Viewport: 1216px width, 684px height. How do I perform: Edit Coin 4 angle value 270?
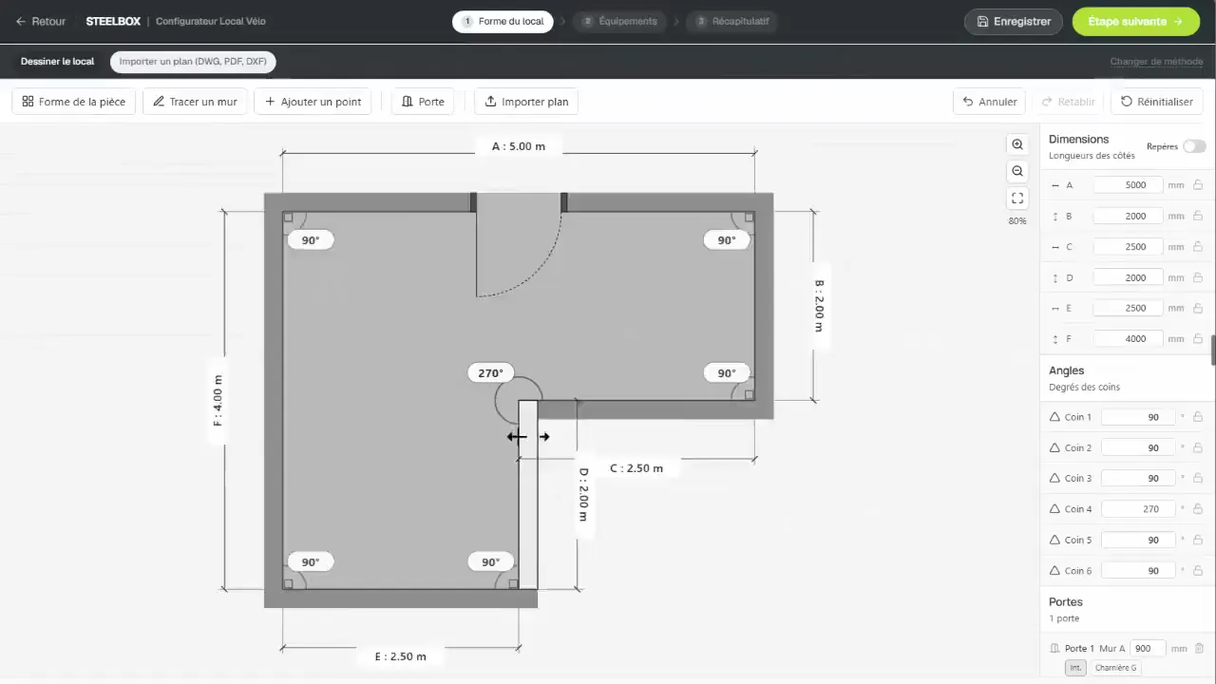[1138, 509]
